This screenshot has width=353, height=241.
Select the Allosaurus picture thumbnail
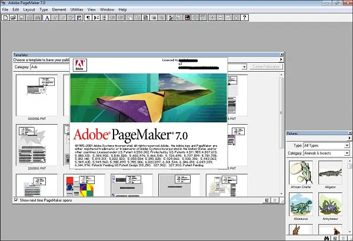(x=301, y=204)
